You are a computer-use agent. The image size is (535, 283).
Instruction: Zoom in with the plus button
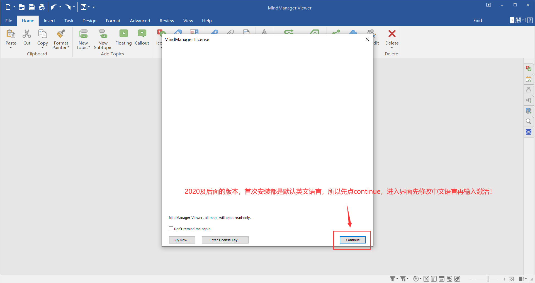point(504,279)
